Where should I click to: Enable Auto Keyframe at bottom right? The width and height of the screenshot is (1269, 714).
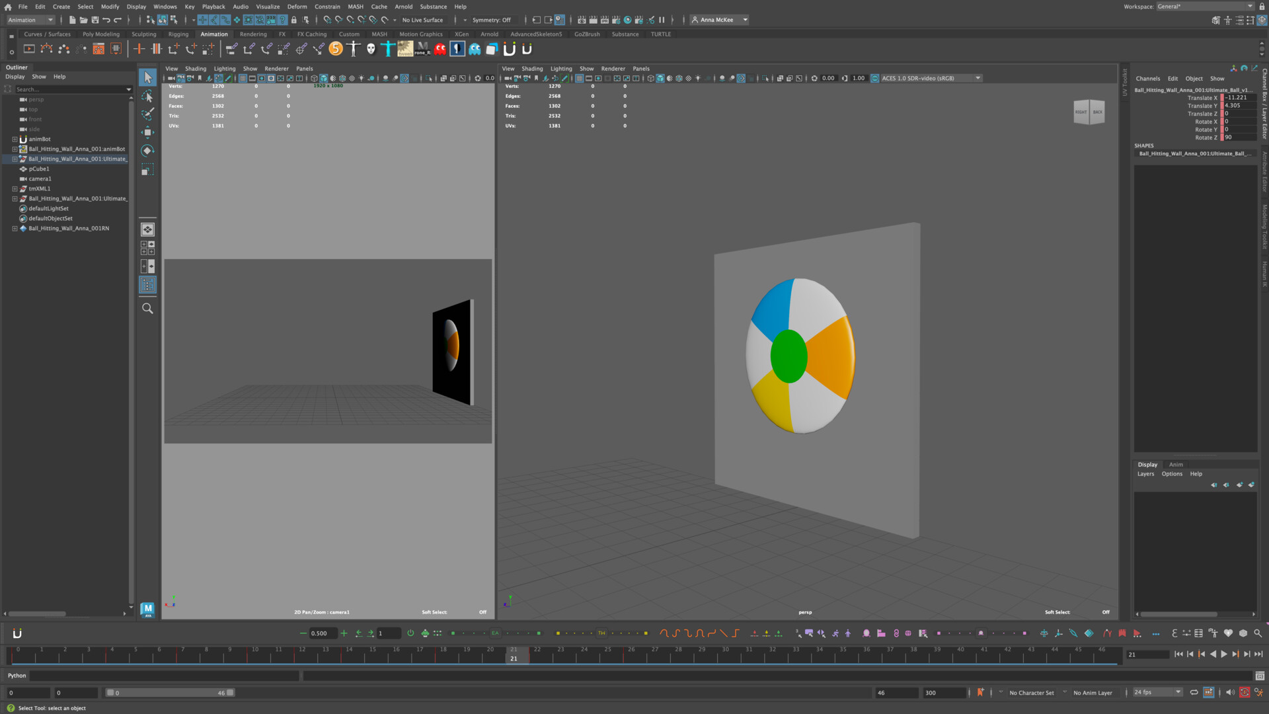click(1245, 693)
